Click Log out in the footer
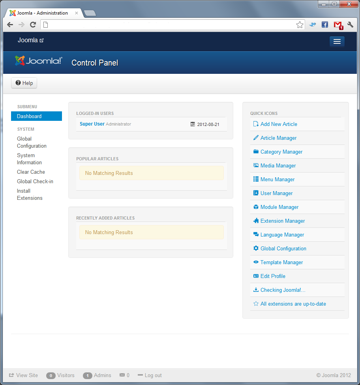The height and width of the screenshot is (385, 360). coord(150,375)
